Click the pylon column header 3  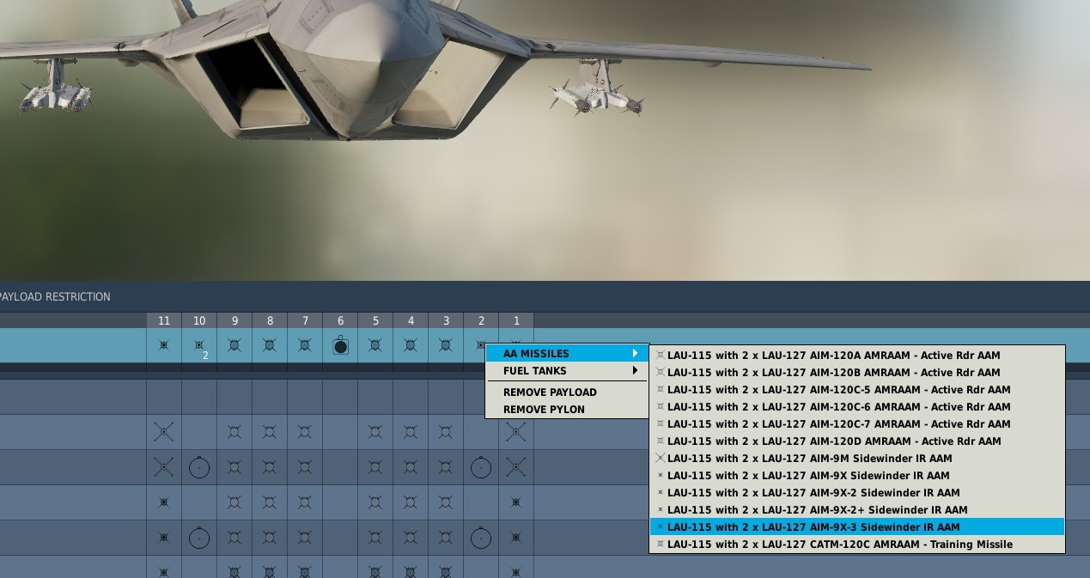click(x=446, y=321)
